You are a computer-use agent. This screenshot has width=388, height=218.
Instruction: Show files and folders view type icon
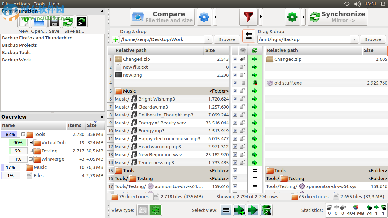tap(143, 210)
